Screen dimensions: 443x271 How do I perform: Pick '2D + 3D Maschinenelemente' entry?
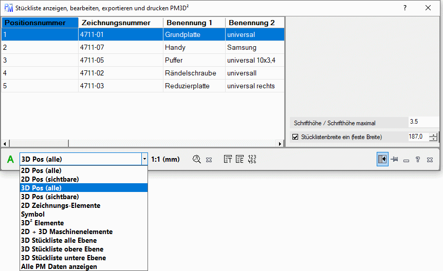66,231
